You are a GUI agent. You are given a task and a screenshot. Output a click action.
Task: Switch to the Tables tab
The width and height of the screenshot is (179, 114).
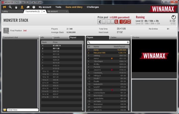click(120, 37)
